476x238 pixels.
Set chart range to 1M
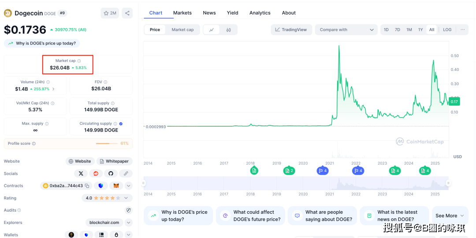(x=409, y=30)
